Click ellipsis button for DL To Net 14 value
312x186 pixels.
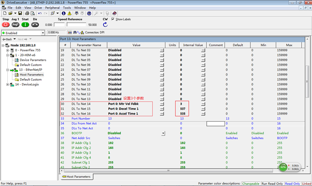click(x=162, y=104)
